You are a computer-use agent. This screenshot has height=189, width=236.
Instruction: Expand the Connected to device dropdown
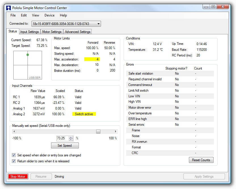pos(66,24)
